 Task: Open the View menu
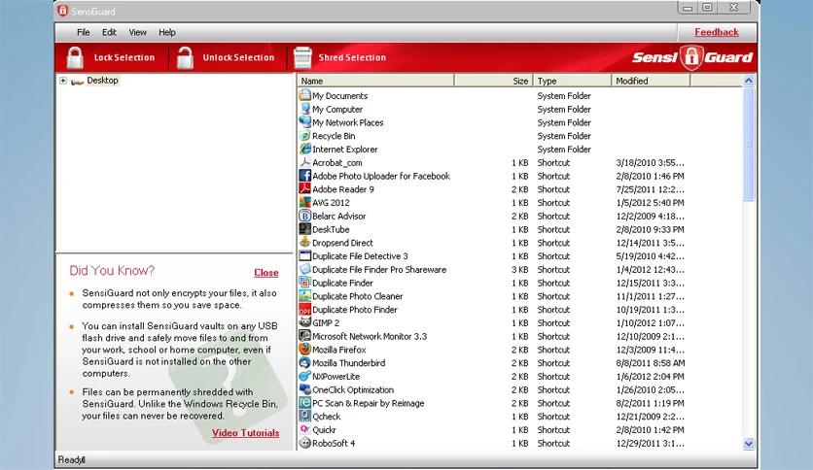(137, 32)
